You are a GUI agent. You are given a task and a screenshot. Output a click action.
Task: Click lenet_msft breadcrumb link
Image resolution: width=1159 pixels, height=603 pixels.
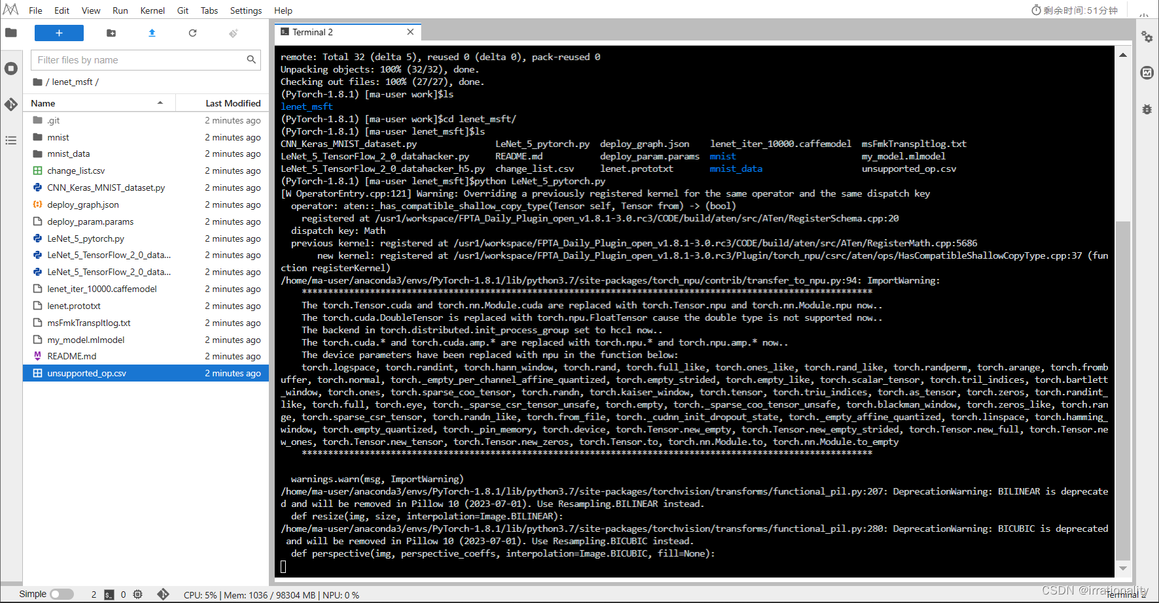72,82
